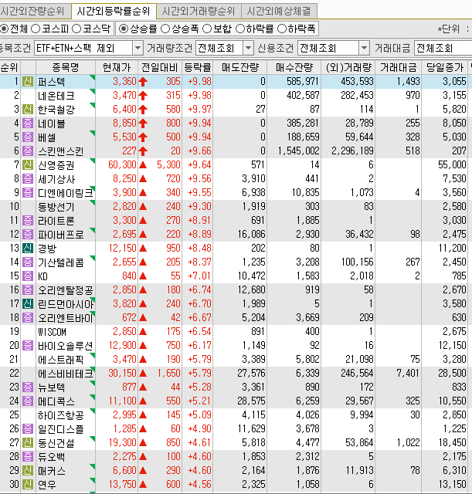
Task: Click the 거래대금 전체조회 combo box
Action: tap(443, 48)
